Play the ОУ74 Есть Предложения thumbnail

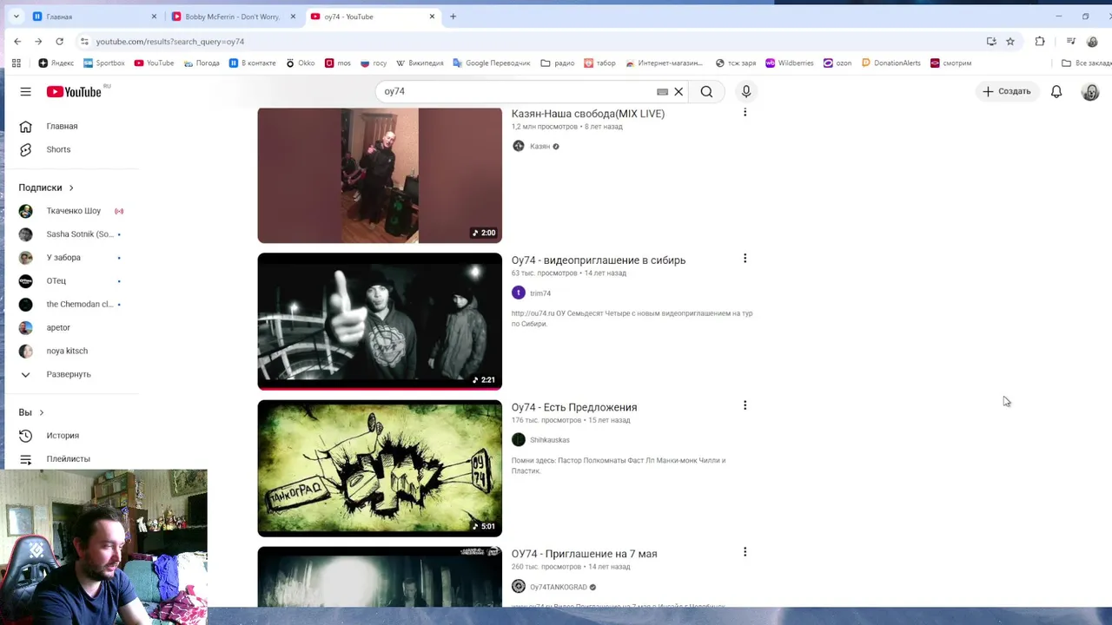[x=380, y=468]
